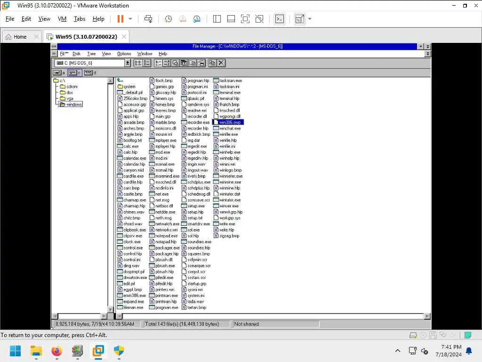Select taskman.exe in the file list
The width and height of the screenshot is (482, 362).
[228, 80]
